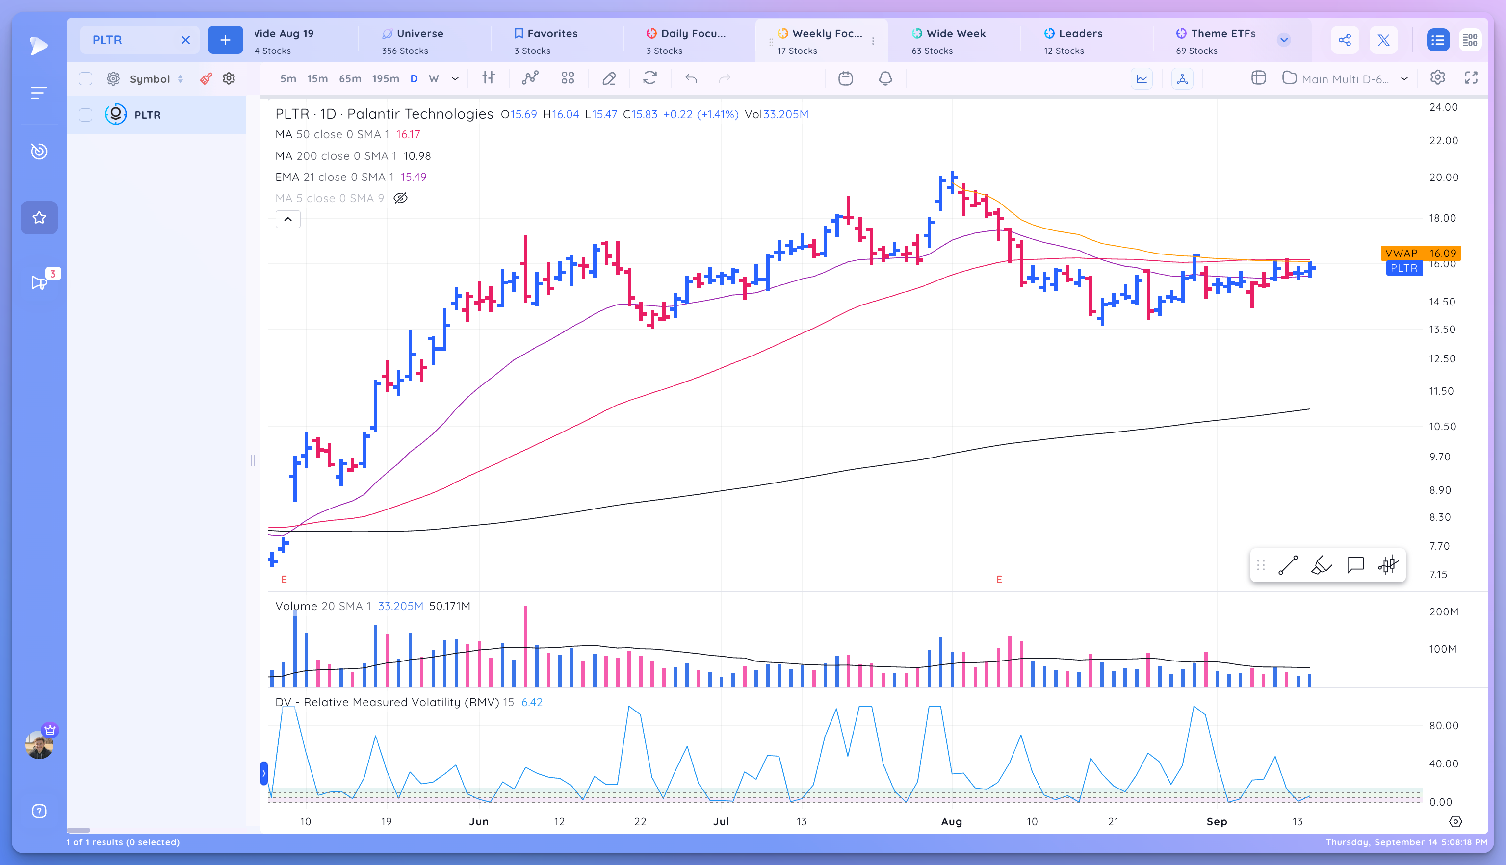This screenshot has height=865, width=1506.
Task: Open the alert bell icon
Action: (885, 78)
